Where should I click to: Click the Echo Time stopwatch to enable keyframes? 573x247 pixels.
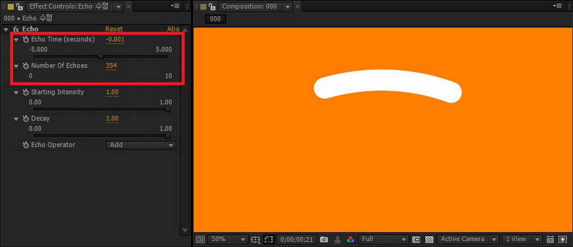25,39
